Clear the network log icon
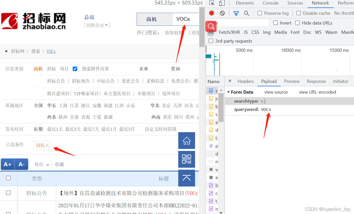The image size is (354, 214). pyautogui.click(x=222, y=13)
